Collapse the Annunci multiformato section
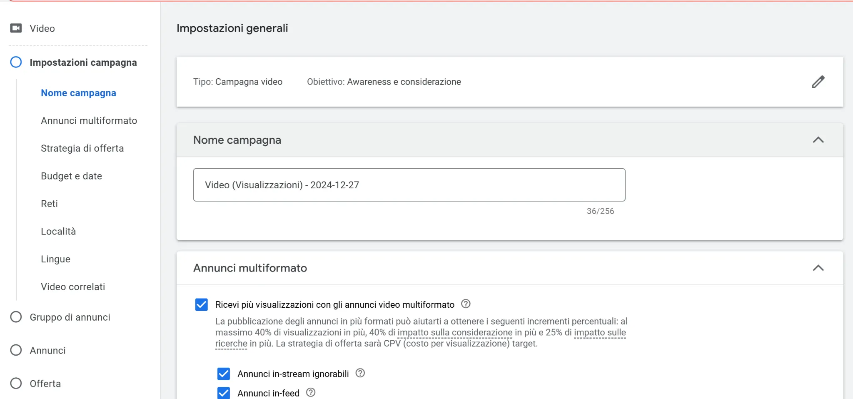 [x=818, y=268]
